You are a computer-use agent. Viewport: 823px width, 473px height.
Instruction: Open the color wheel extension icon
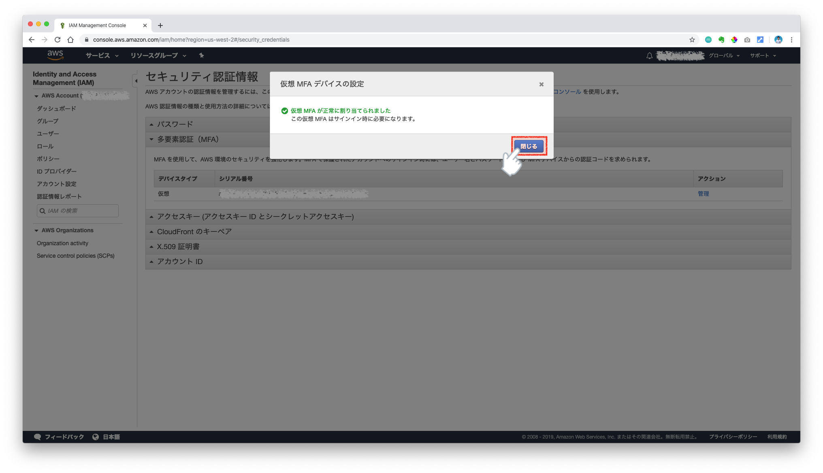coord(734,40)
